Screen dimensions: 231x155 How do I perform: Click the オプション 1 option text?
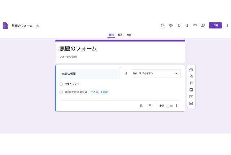[71, 84]
